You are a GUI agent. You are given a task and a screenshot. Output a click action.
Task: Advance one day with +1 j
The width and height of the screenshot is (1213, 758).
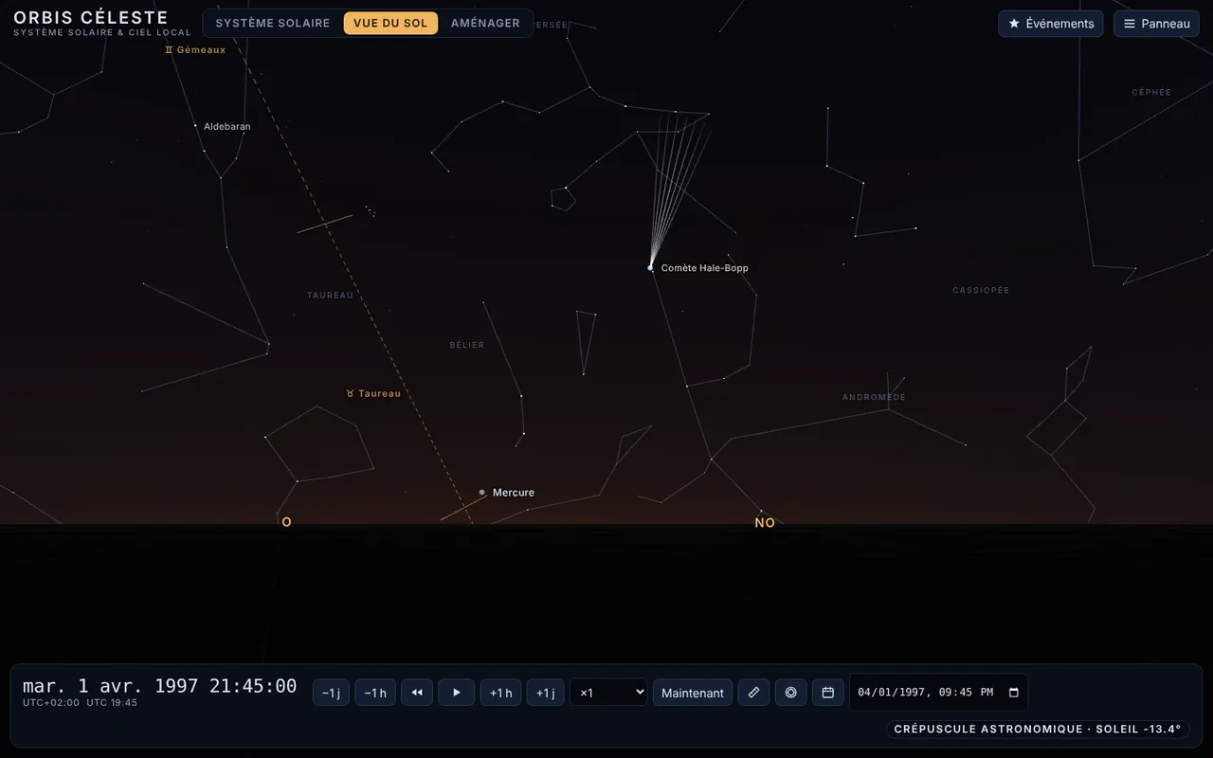tap(545, 693)
